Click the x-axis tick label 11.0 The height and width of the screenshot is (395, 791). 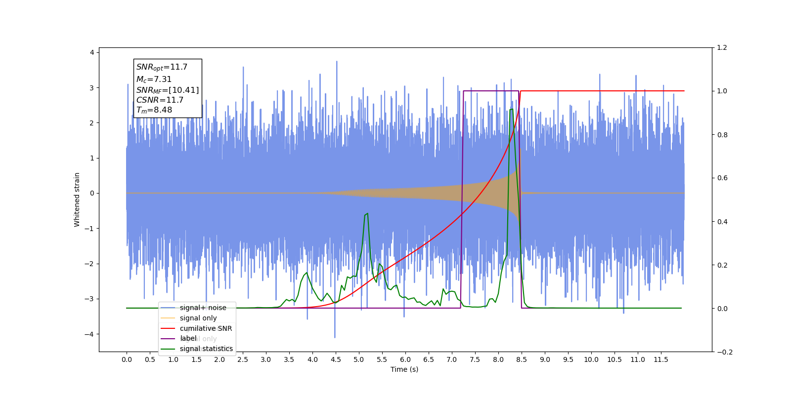(x=638, y=359)
